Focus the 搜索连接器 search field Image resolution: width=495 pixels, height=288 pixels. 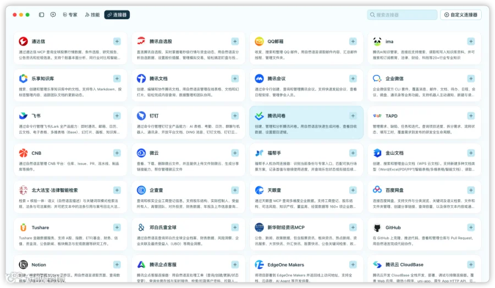[x=402, y=14]
